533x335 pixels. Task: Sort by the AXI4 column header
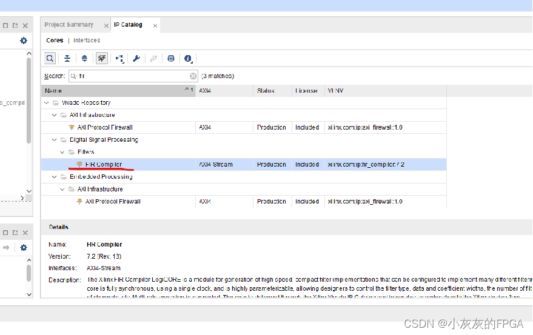click(224, 91)
